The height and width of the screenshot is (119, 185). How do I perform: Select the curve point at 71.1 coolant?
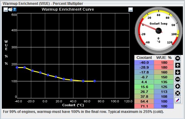[x=95, y=81]
